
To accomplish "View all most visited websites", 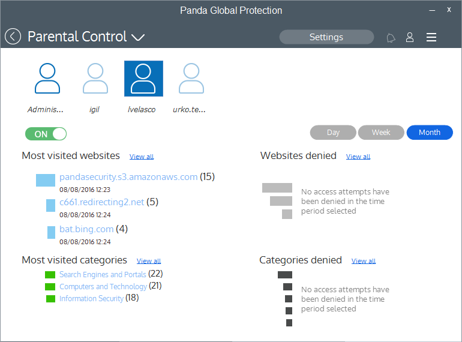I will tap(142, 157).
